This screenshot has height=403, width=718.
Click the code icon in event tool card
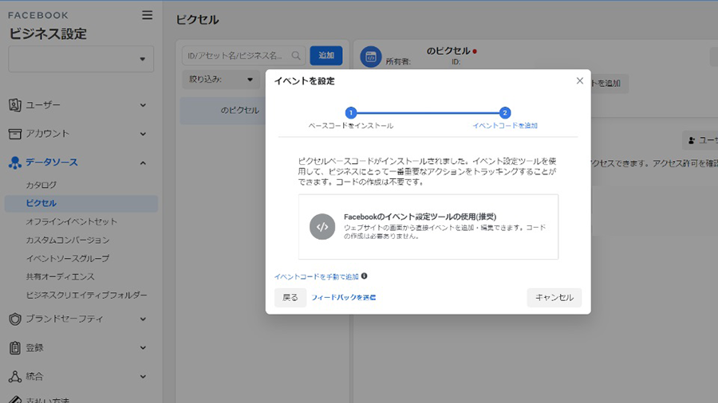322,227
